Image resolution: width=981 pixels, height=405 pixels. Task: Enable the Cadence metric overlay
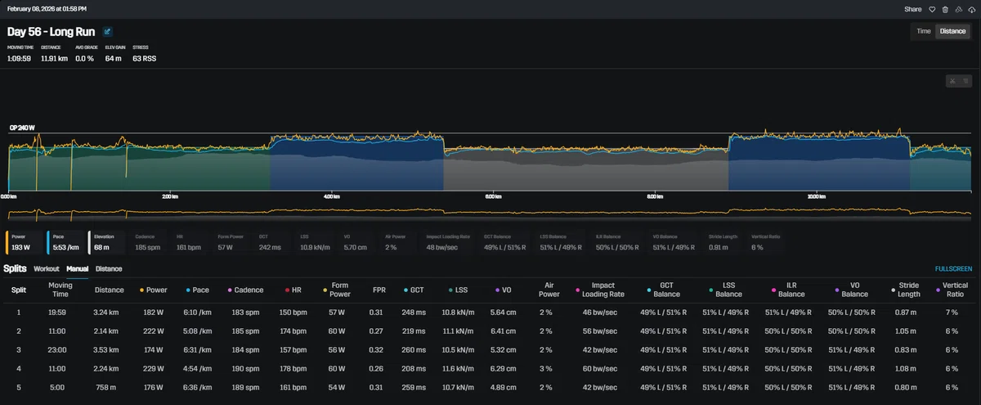(149, 242)
